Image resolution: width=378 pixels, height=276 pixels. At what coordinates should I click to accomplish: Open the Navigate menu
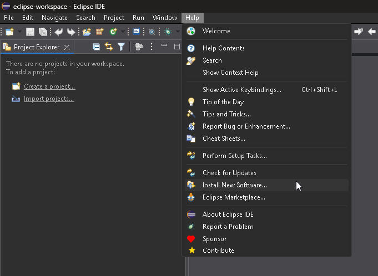(54, 18)
